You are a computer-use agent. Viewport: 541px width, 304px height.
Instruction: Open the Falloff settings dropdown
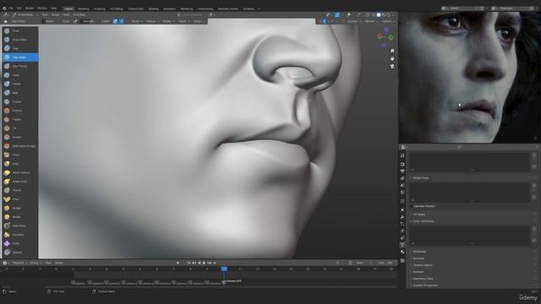(183, 21)
